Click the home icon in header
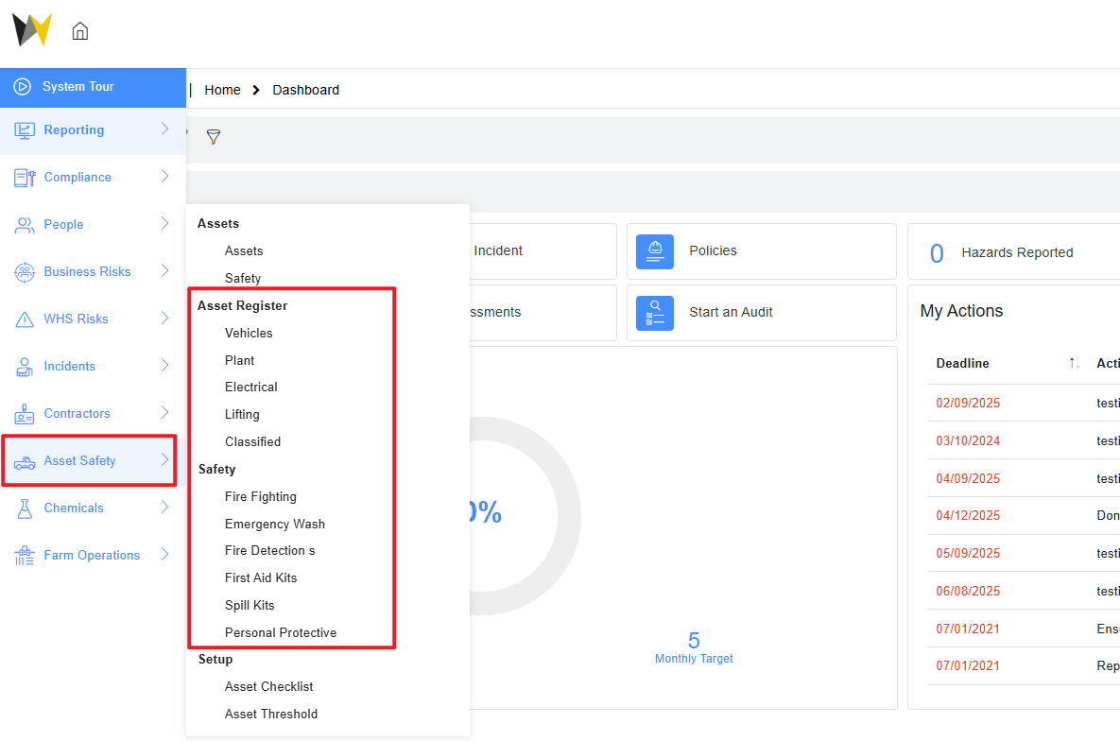1120x741 pixels. [x=80, y=31]
